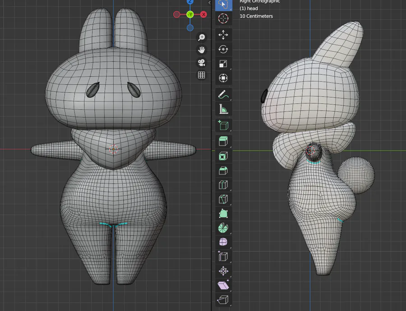The height and width of the screenshot is (311, 406).
Task: Click the negative X circle on the gizmo
Action: [176, 14]
